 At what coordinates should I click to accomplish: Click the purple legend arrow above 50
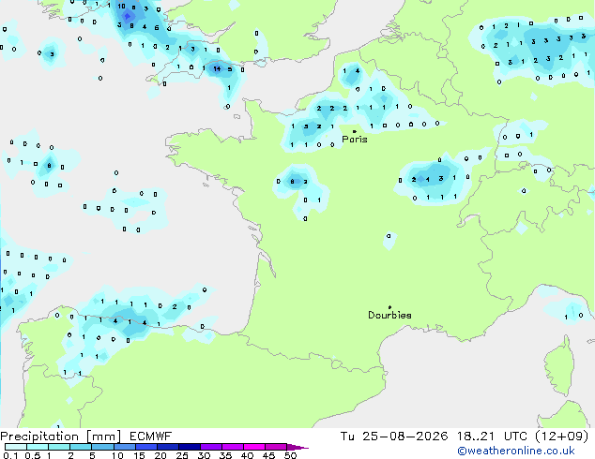tap(297, 447)
